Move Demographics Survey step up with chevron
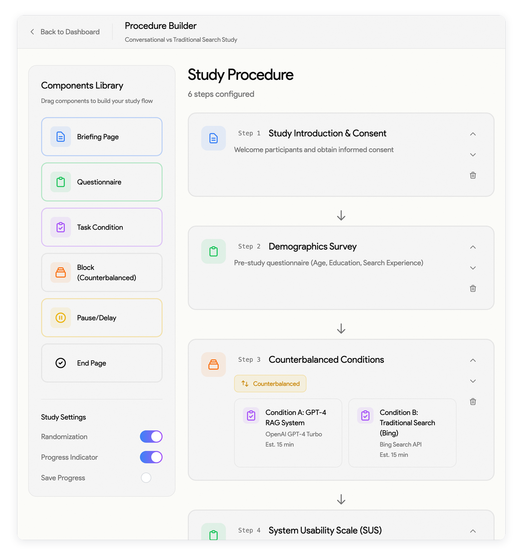The width and height of the screenshot is (519, 559). [473, 247]
